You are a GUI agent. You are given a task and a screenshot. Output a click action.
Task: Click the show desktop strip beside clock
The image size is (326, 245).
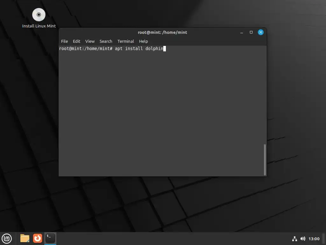pos(324,239)
